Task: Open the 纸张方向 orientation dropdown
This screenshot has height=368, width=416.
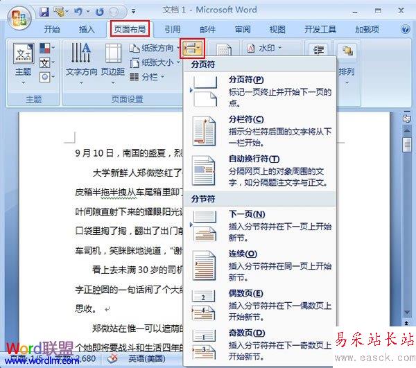Action: tap(154, 48)
